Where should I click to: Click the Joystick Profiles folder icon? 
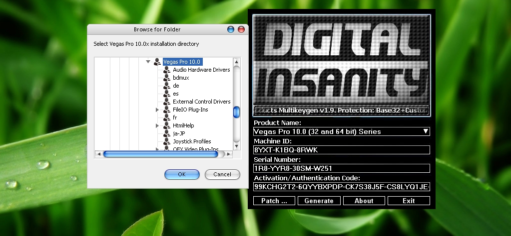coord(167,141)
